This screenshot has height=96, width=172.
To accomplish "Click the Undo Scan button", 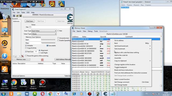I will [61, 21].
